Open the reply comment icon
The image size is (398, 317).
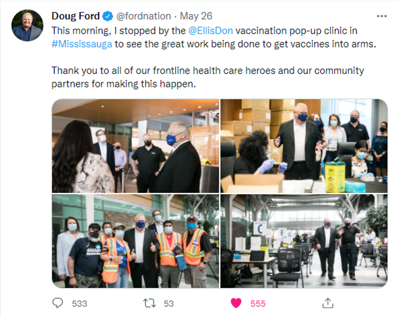tap(58, 303)
